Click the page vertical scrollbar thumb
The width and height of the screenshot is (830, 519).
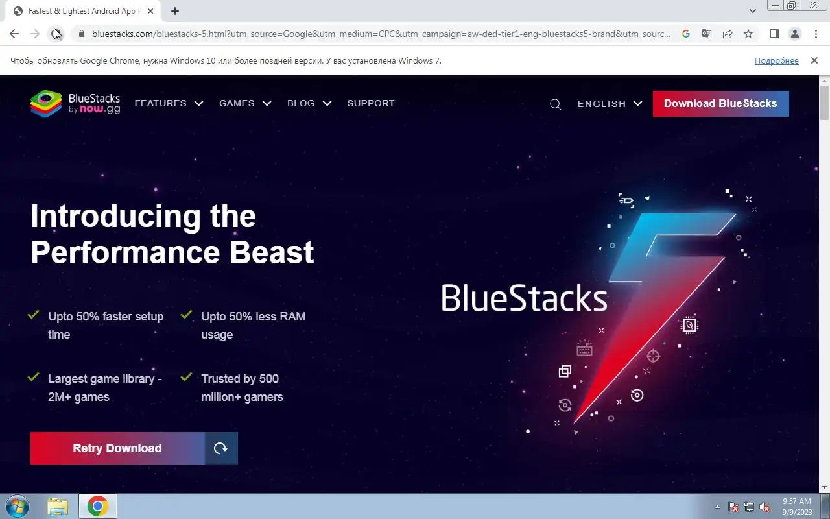(x=824, y=103)
